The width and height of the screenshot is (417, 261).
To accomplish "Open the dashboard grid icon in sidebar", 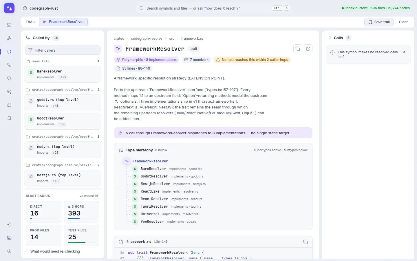I will pyautogui.click(x=9, y=25).
